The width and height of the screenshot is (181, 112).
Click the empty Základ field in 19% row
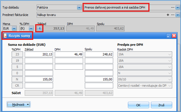pos(39,61)
